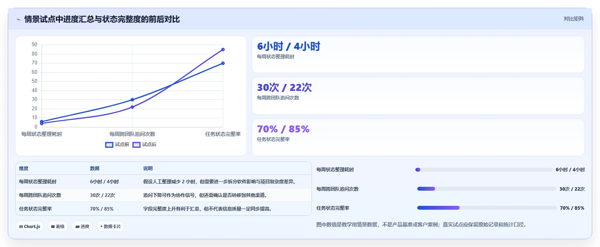Click the 试点前 data point at 30
Screen dimensions: 600x247
point(132,100)
